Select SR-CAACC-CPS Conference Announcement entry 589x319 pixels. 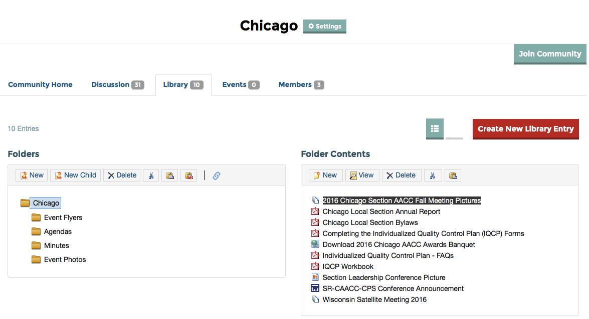(393, 288)
